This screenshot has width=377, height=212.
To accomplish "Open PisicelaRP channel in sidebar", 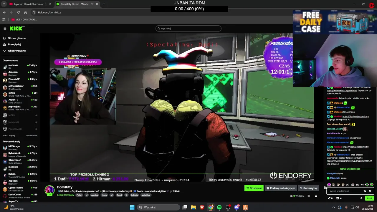I will click(x=20, y=80).
